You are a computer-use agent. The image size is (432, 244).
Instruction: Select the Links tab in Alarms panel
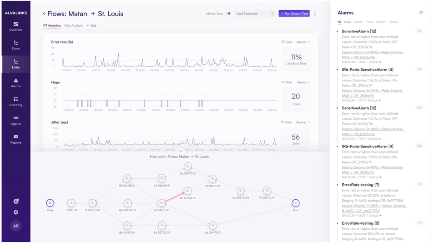pos(347,22)
